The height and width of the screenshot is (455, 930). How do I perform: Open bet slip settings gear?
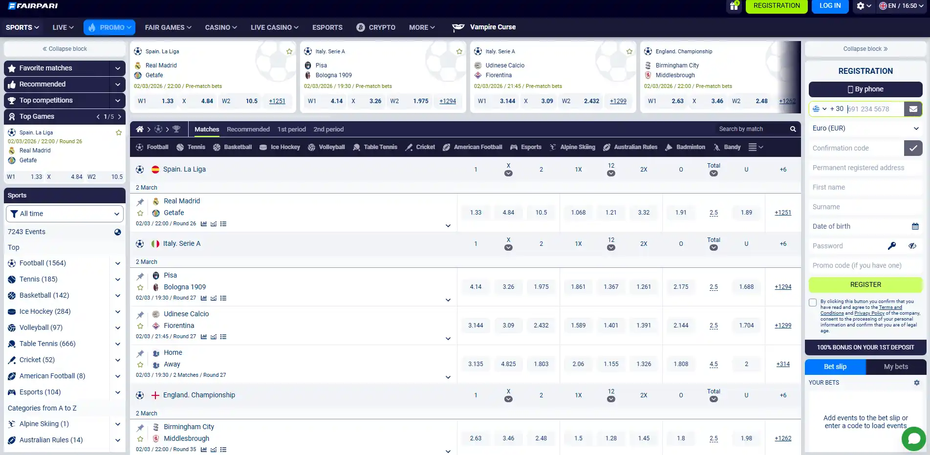click(x=917, y=383)
